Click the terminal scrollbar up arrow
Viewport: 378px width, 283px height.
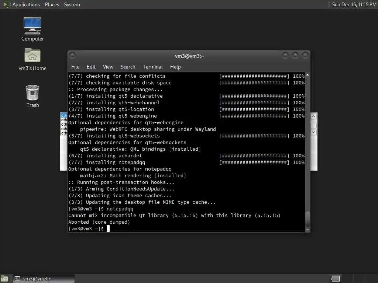(307, 75)
